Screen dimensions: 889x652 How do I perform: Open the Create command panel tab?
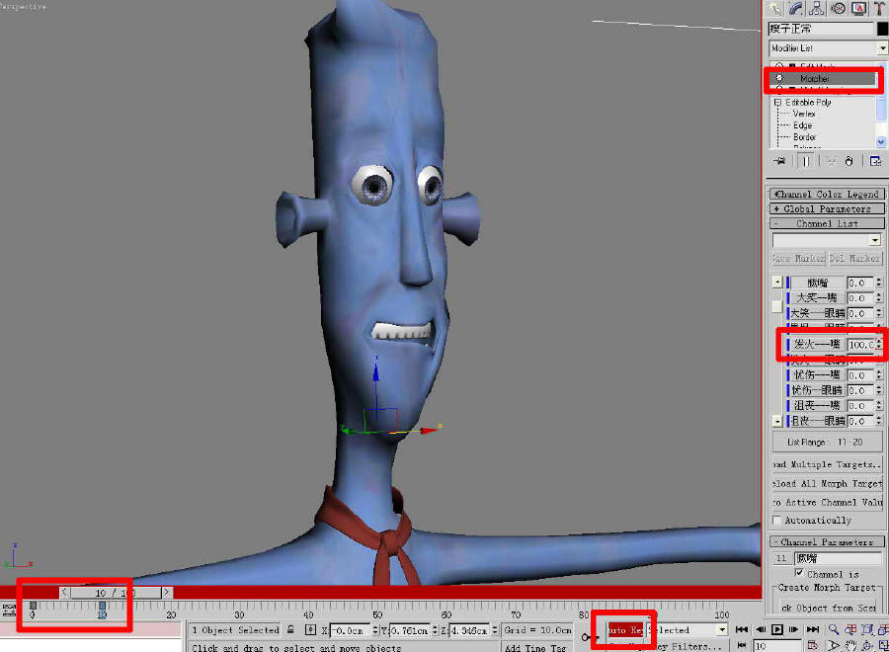775,8
